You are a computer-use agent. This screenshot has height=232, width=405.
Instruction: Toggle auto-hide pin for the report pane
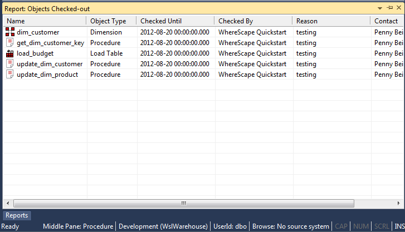[x=388, y=8]
